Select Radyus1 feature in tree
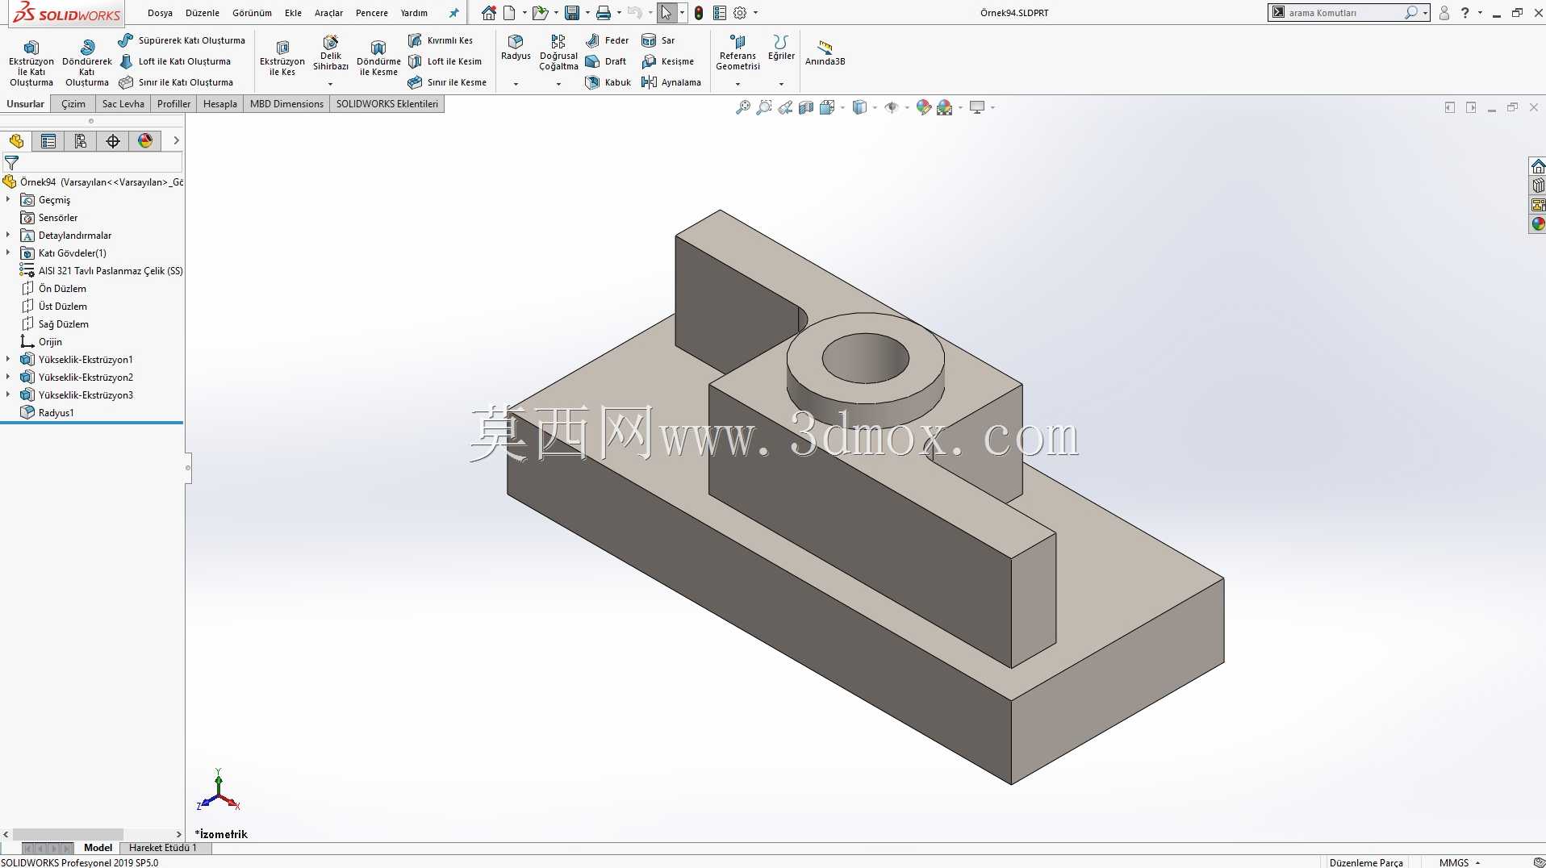 point(56,412)
